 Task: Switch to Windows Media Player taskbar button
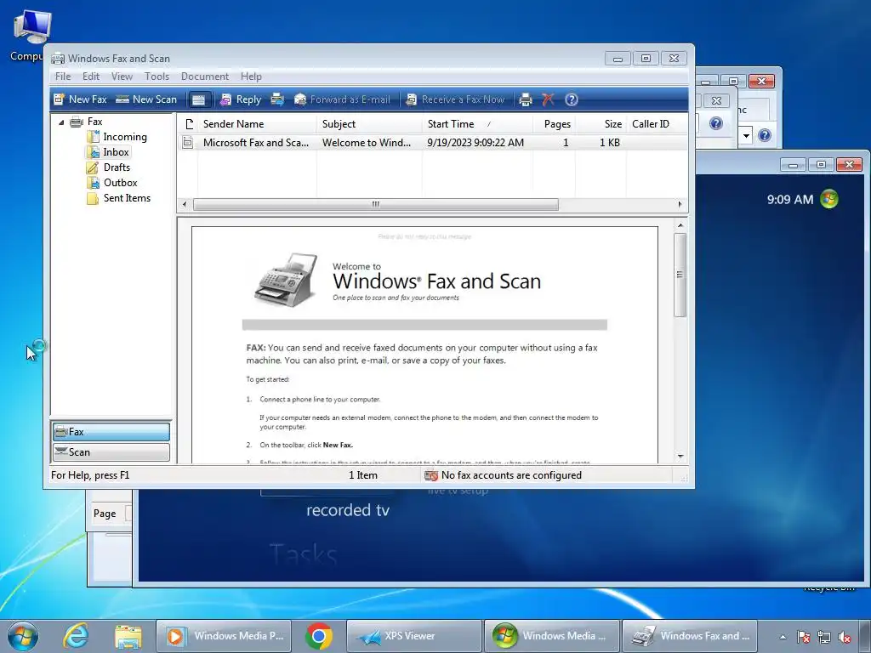tap(224, 636)
